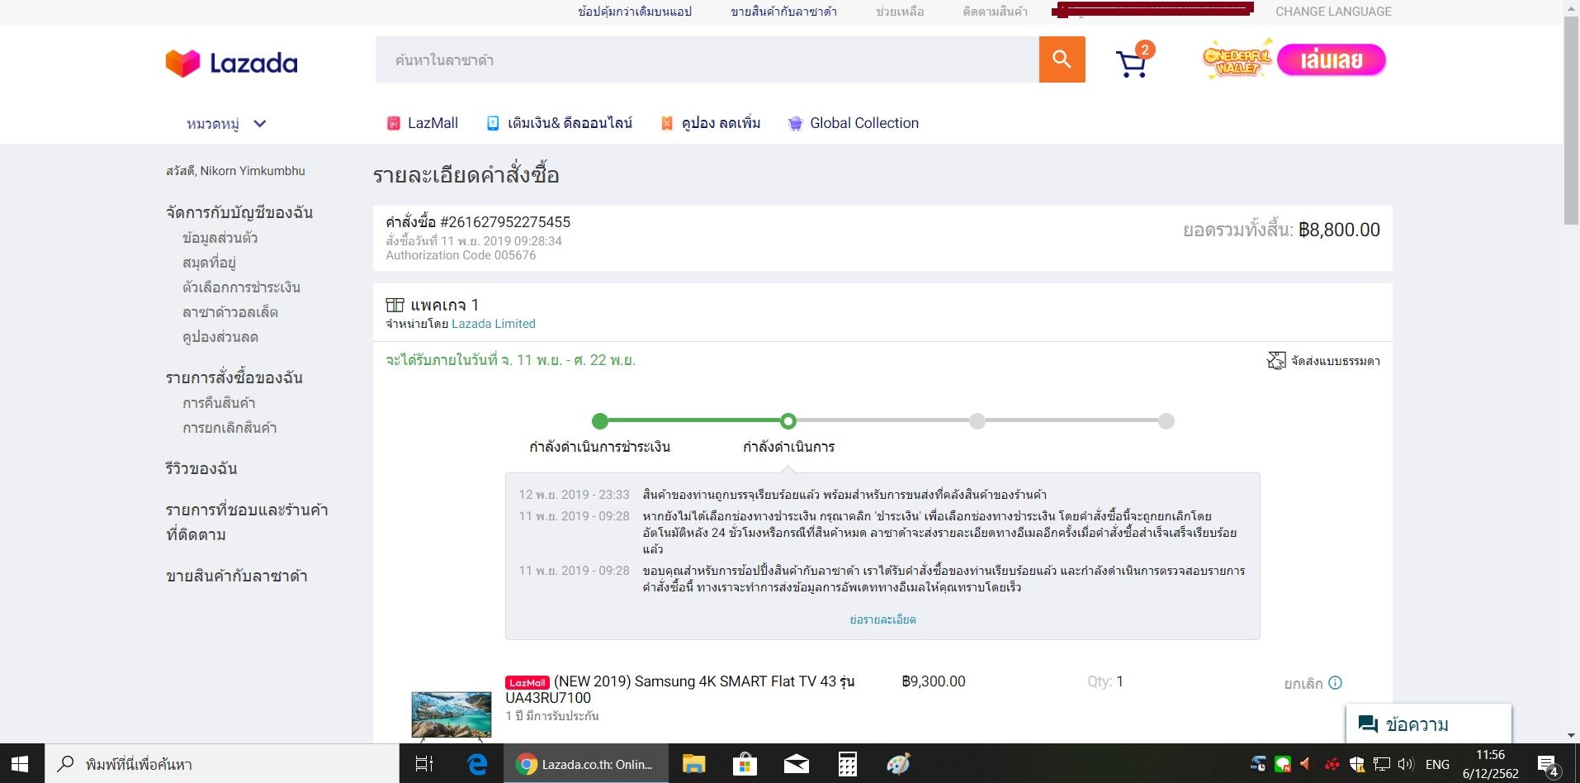Click the volume speaker tray icon
This screenshot has height=783, width=1580.
1406,764
